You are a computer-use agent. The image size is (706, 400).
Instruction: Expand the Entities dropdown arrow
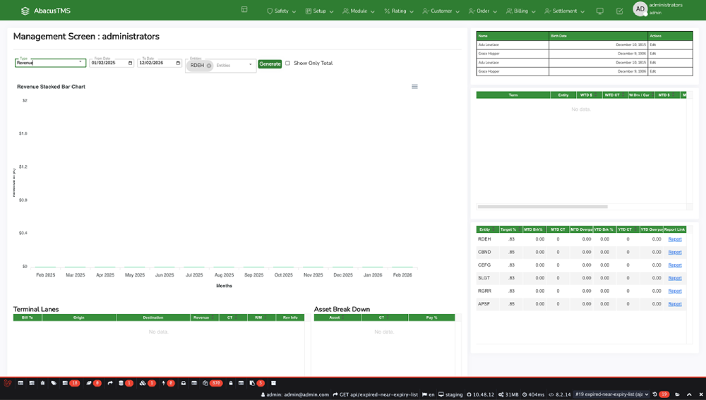pos(250,65)
